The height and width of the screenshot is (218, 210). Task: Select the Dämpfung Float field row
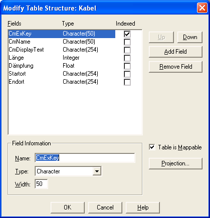coord(62,66)
